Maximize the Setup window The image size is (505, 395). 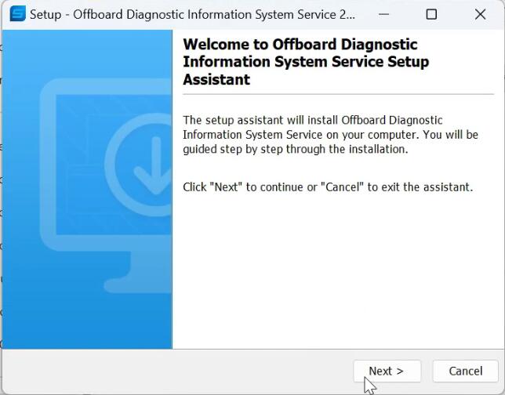[x=431, y=14]
